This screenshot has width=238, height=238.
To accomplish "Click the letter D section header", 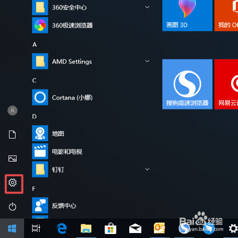I will (x=34, y=116).
